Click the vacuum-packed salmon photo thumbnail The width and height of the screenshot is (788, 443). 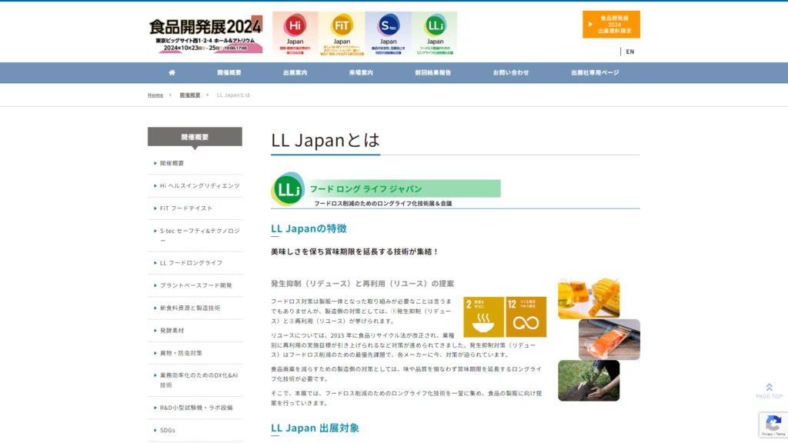click(609, 339)
